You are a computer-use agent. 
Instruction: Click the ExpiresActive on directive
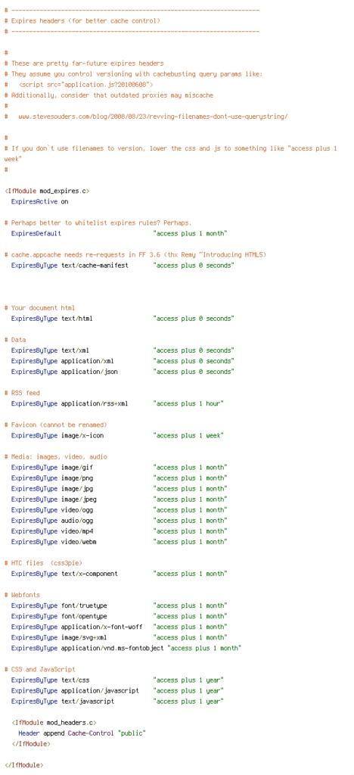coord(39,201)
